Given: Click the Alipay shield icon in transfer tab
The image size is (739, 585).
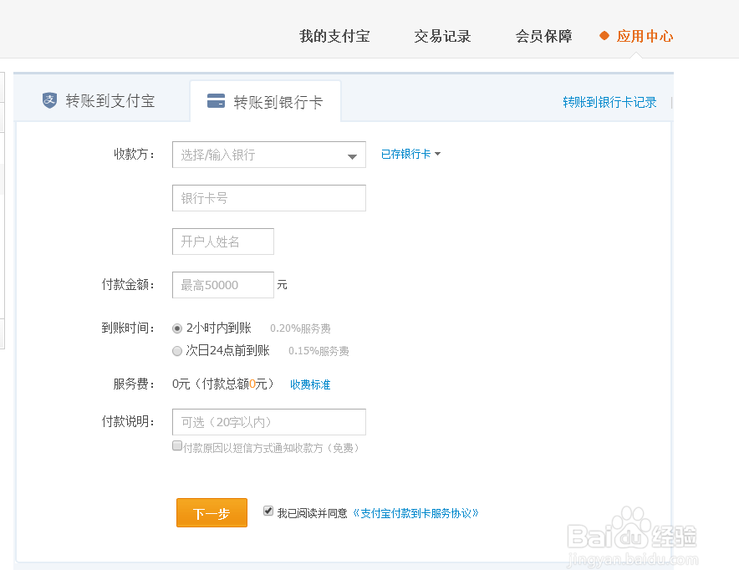Looking at the screenshot, I should 49,100.
